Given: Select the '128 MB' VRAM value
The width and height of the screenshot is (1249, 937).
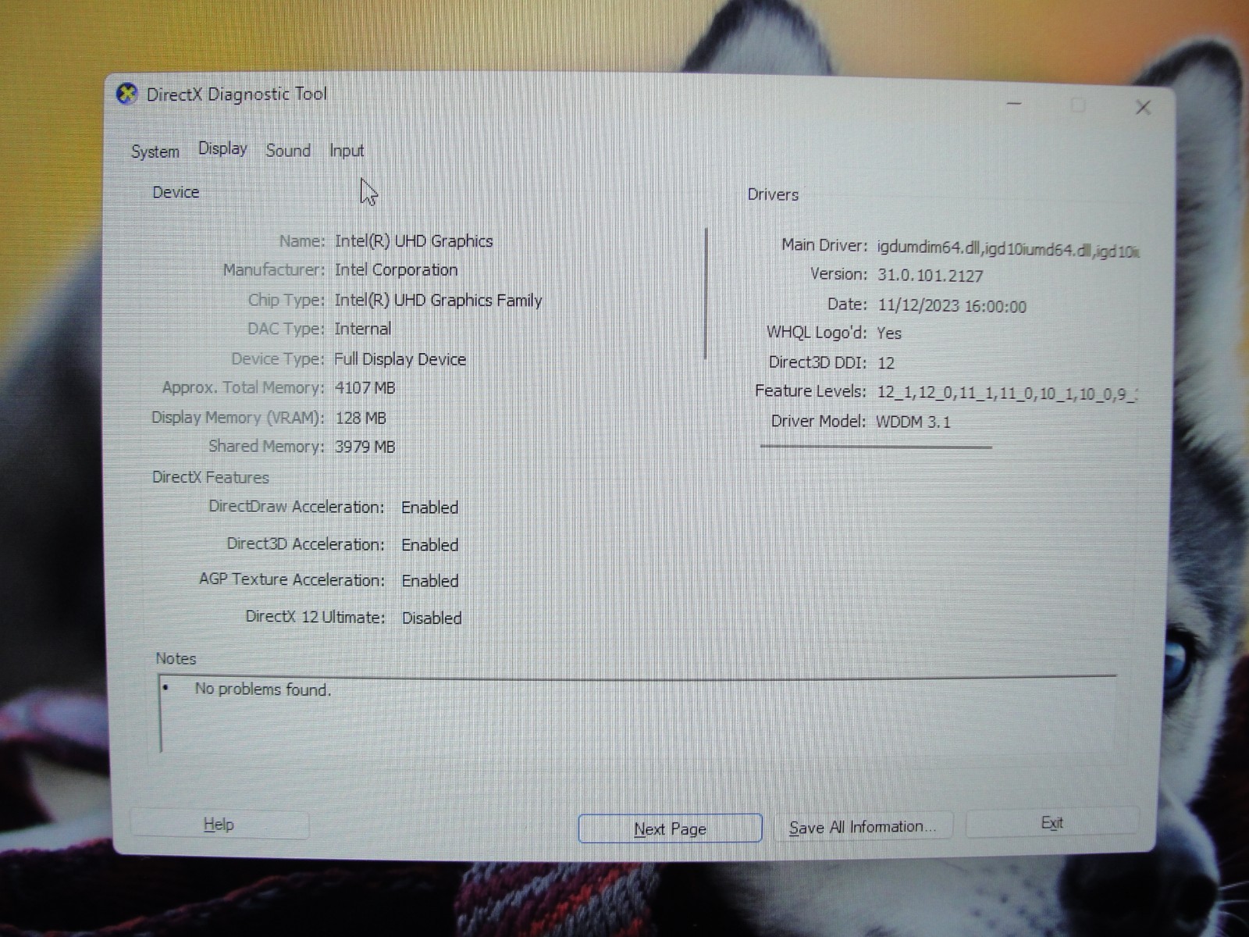Looking at the screenshot, I should (x=360, y=419).
